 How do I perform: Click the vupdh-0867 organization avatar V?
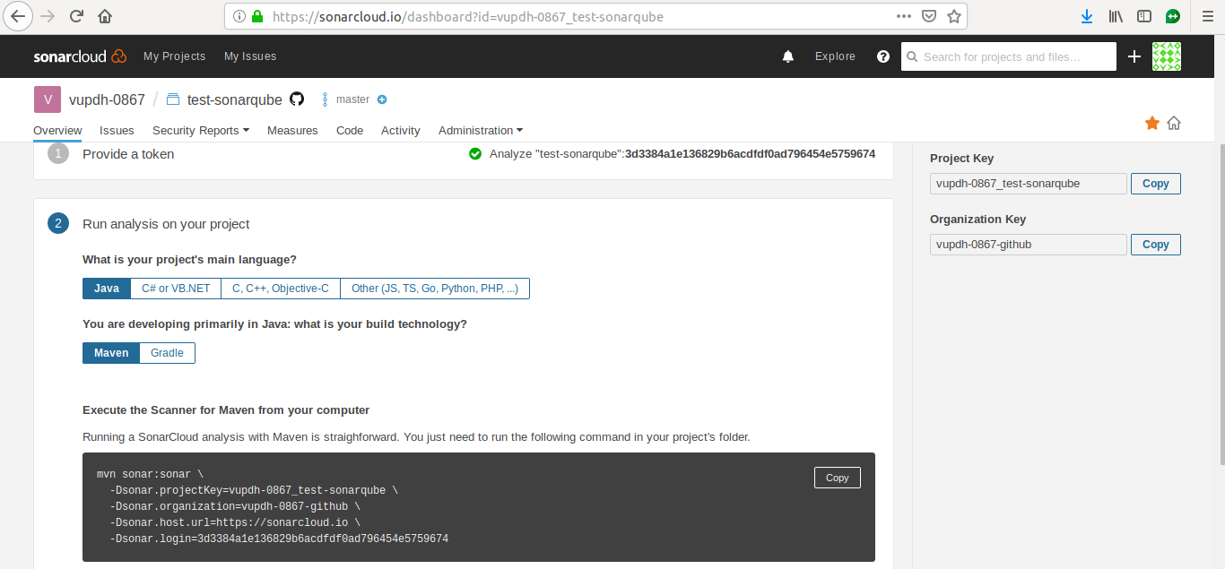pos(48,99)
